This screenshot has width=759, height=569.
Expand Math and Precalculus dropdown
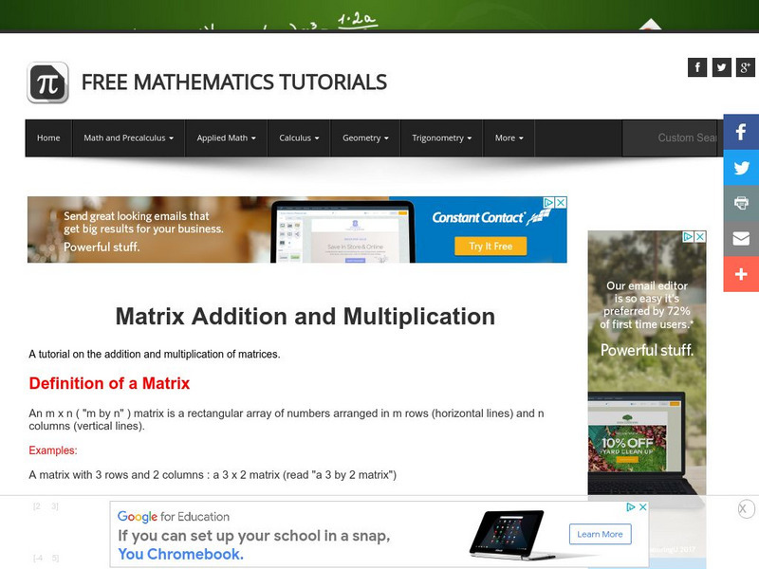click(x=128, y=138)
